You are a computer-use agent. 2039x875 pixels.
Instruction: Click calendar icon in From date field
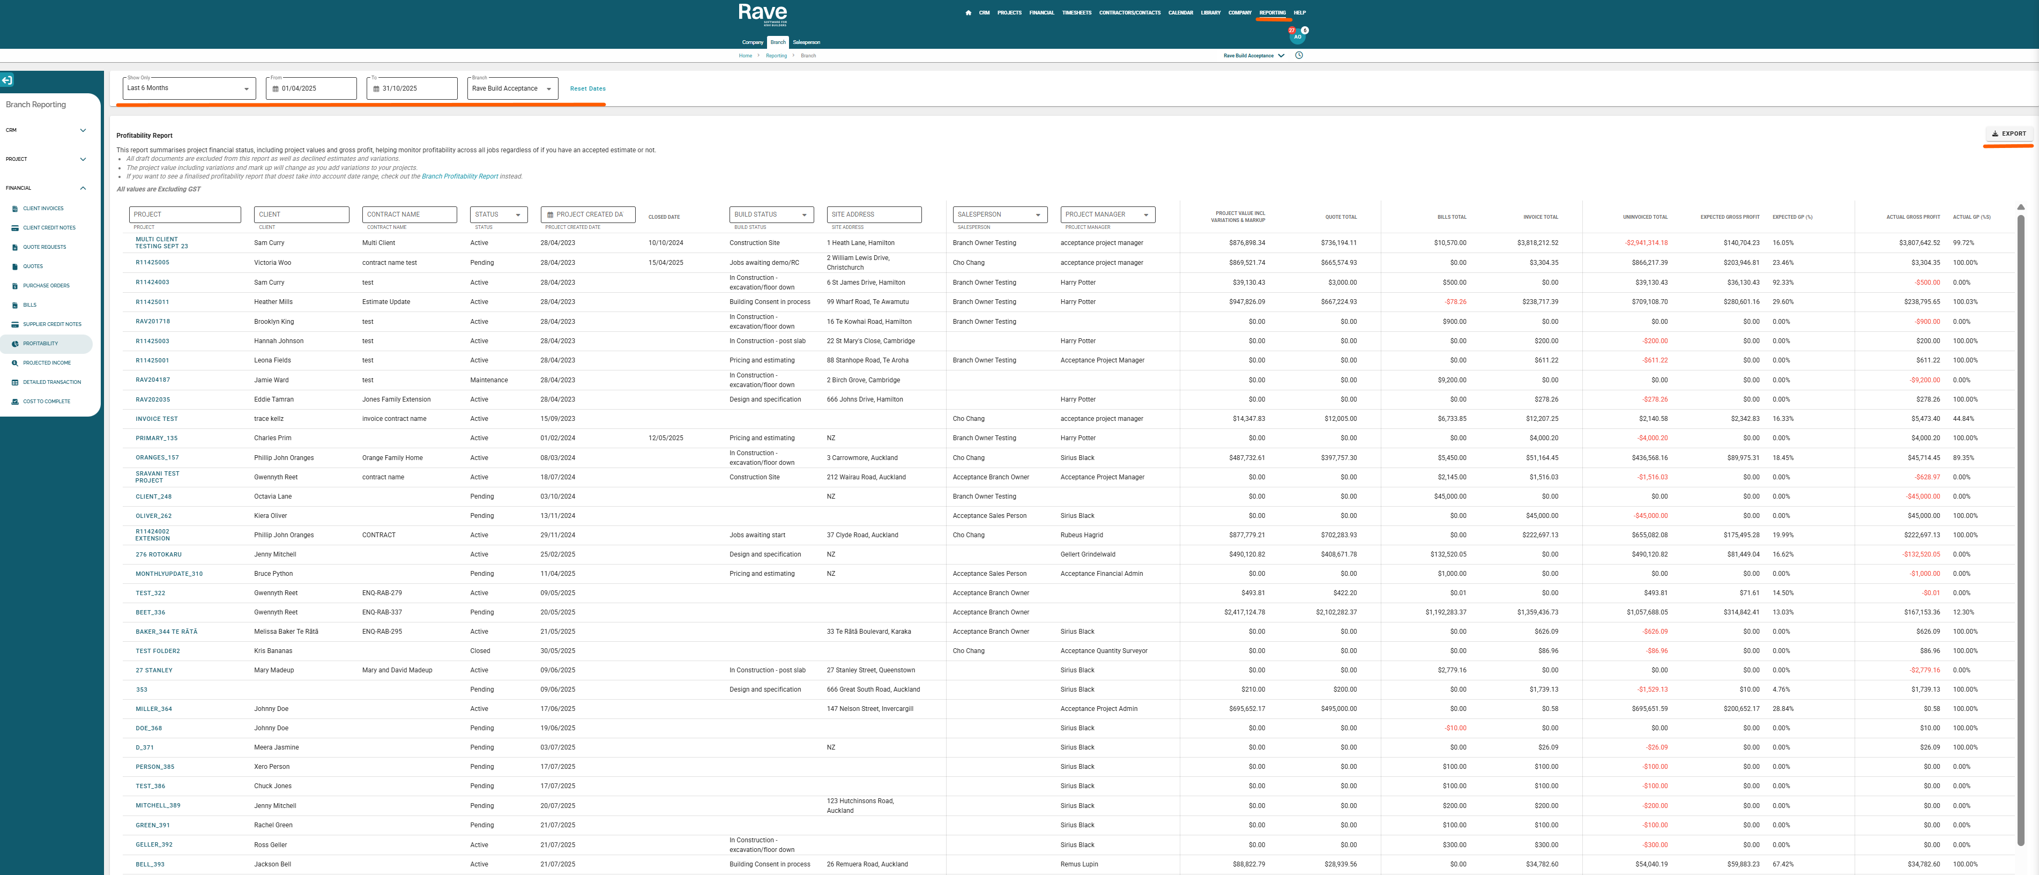(276, 88)
